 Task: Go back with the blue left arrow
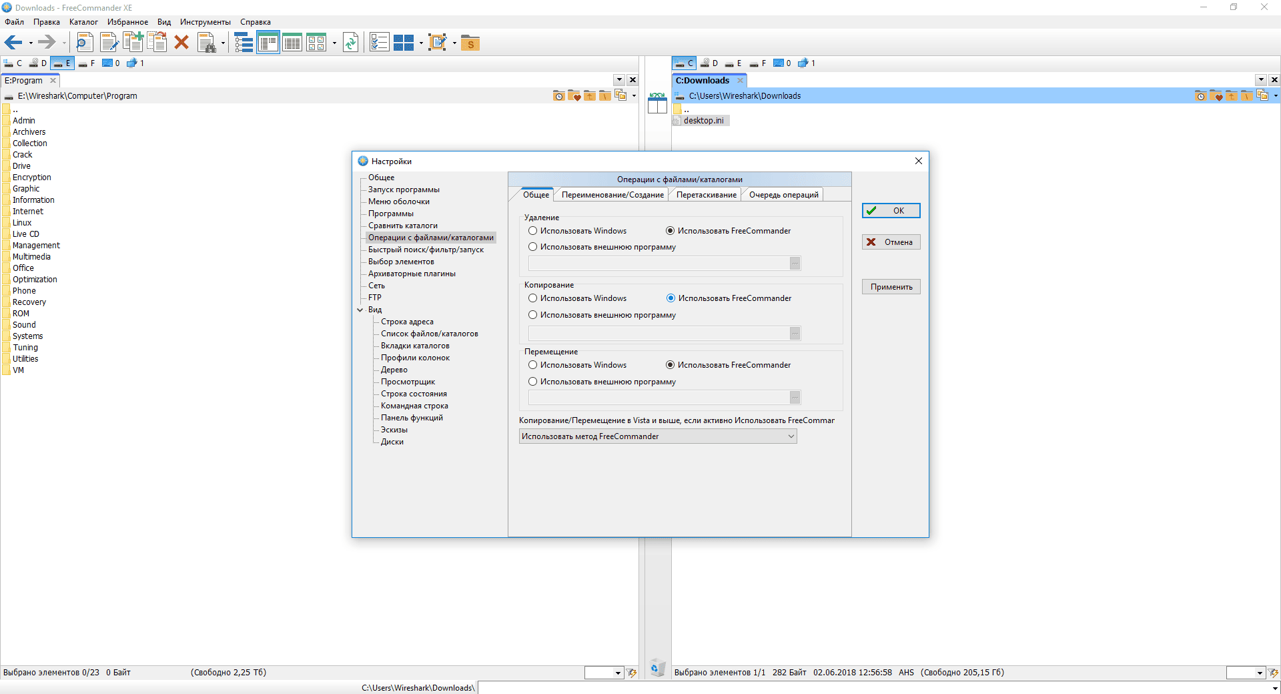[x=13, y=43]
